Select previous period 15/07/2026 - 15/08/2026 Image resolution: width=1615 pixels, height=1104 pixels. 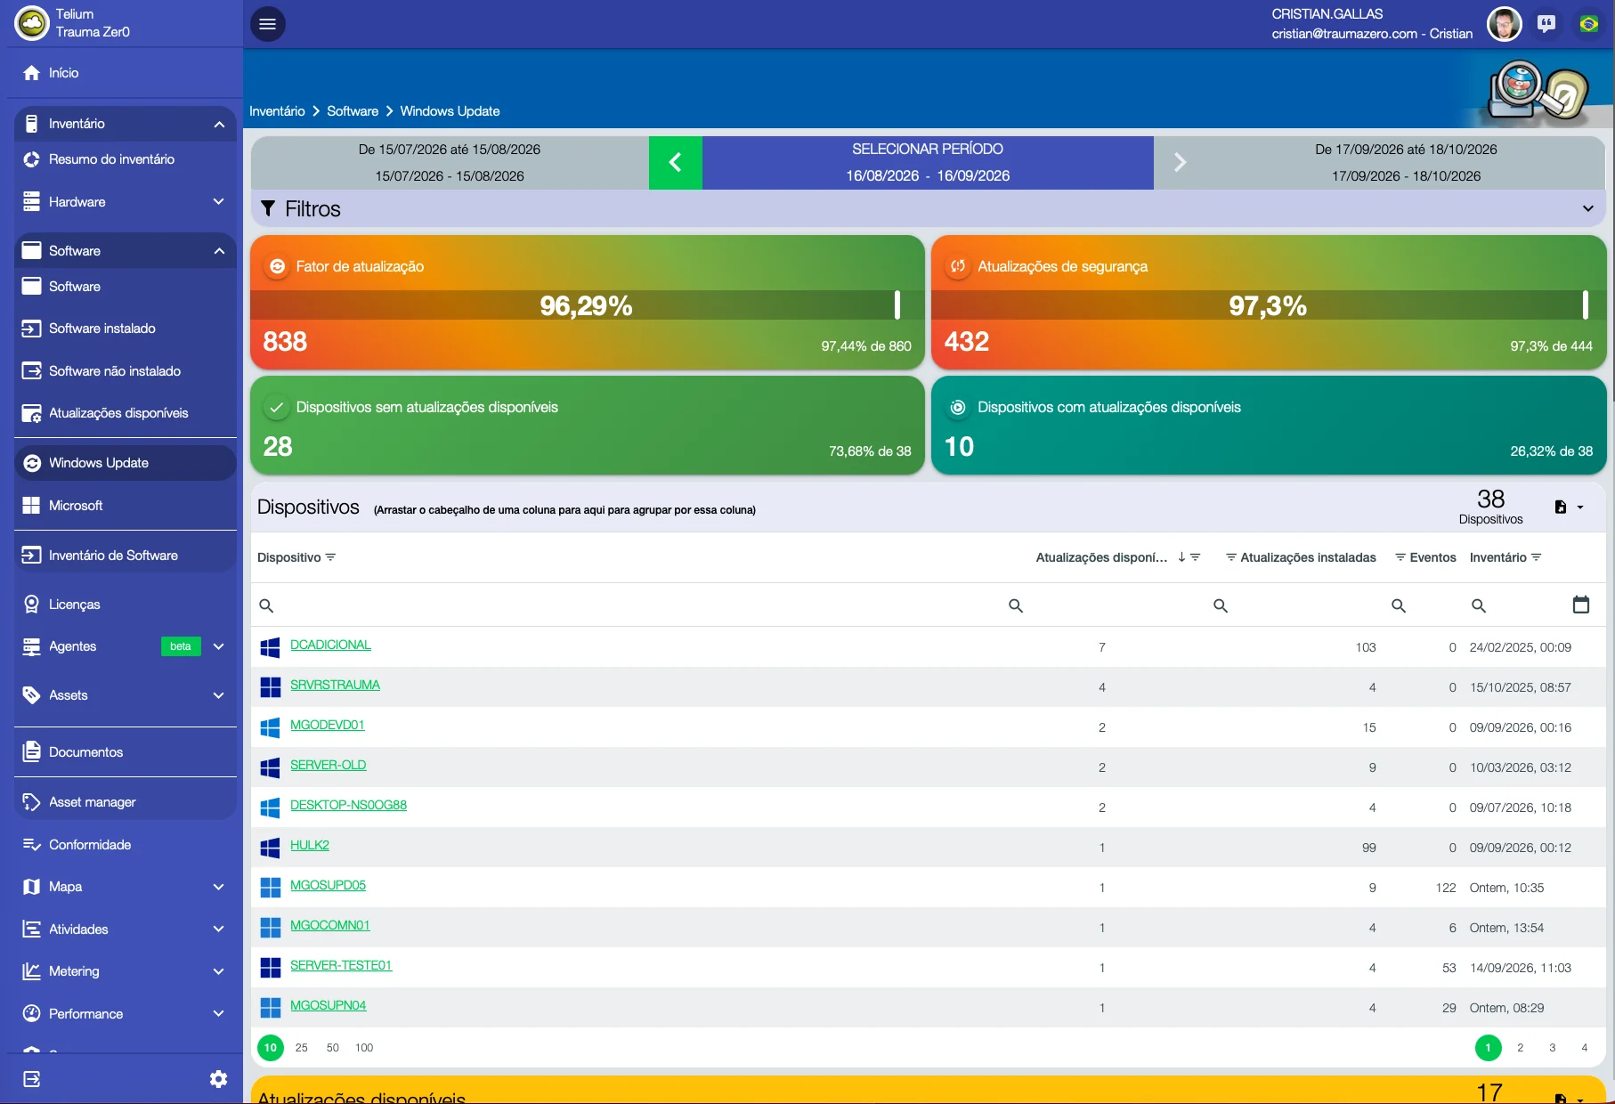point(450,162)
